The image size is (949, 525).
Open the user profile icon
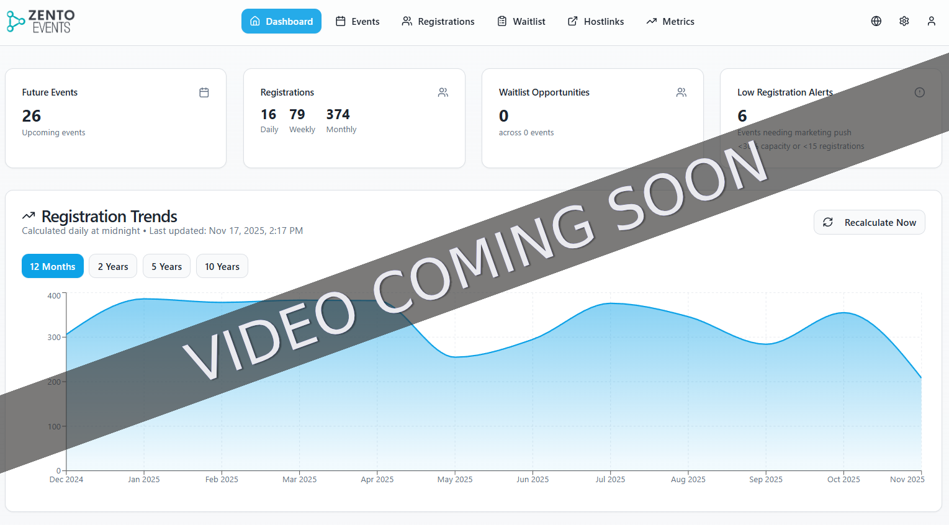931,21
